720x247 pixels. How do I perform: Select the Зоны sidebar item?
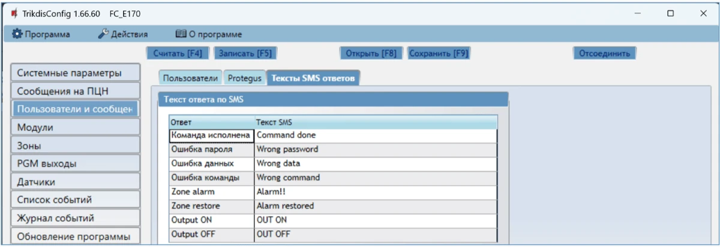(75, 145)
